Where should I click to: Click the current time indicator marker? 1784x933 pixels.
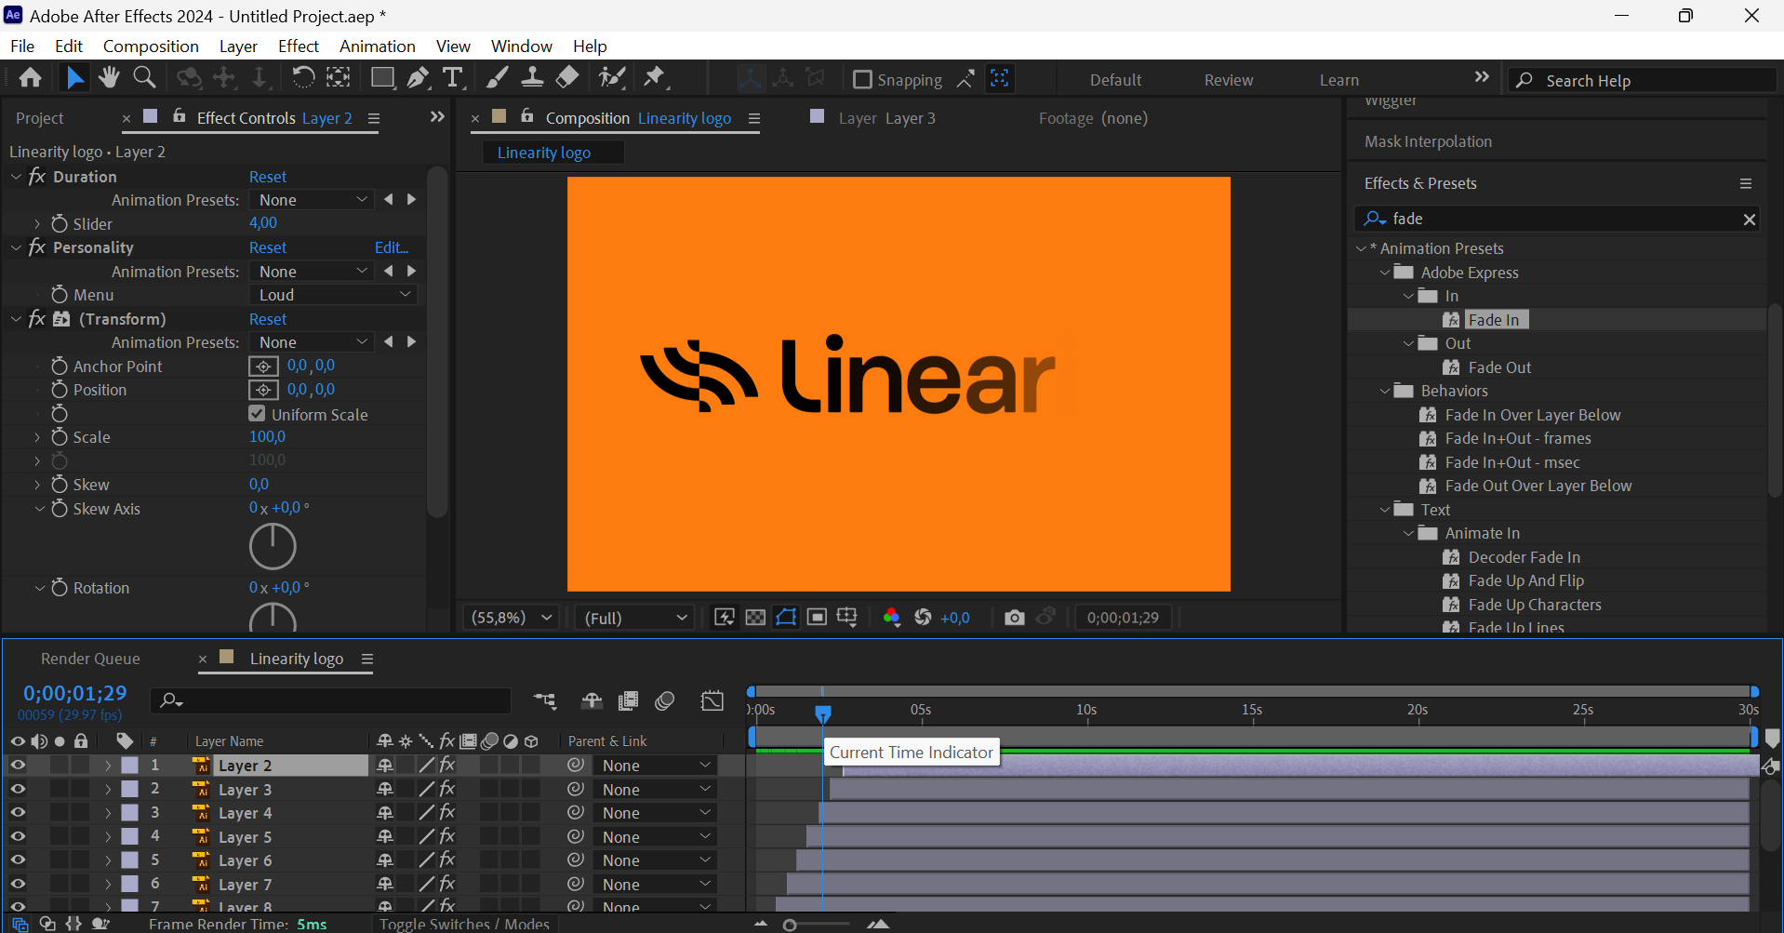click(822, 713)
